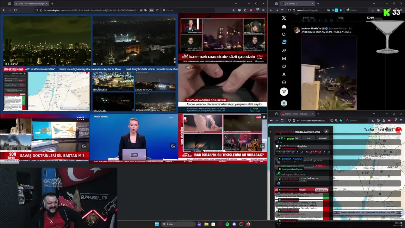Click the 'Full archive' button
Screen dimensions: 405x228
(321, 190)
